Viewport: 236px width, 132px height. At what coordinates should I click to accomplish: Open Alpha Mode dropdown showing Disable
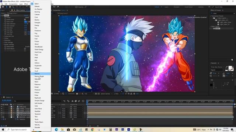point(27,47)
